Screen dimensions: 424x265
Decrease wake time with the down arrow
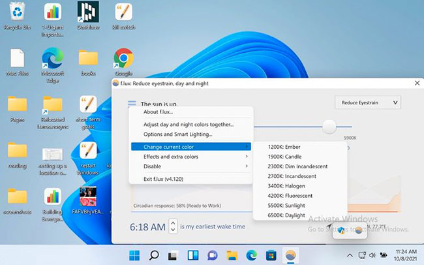point(173,230)
